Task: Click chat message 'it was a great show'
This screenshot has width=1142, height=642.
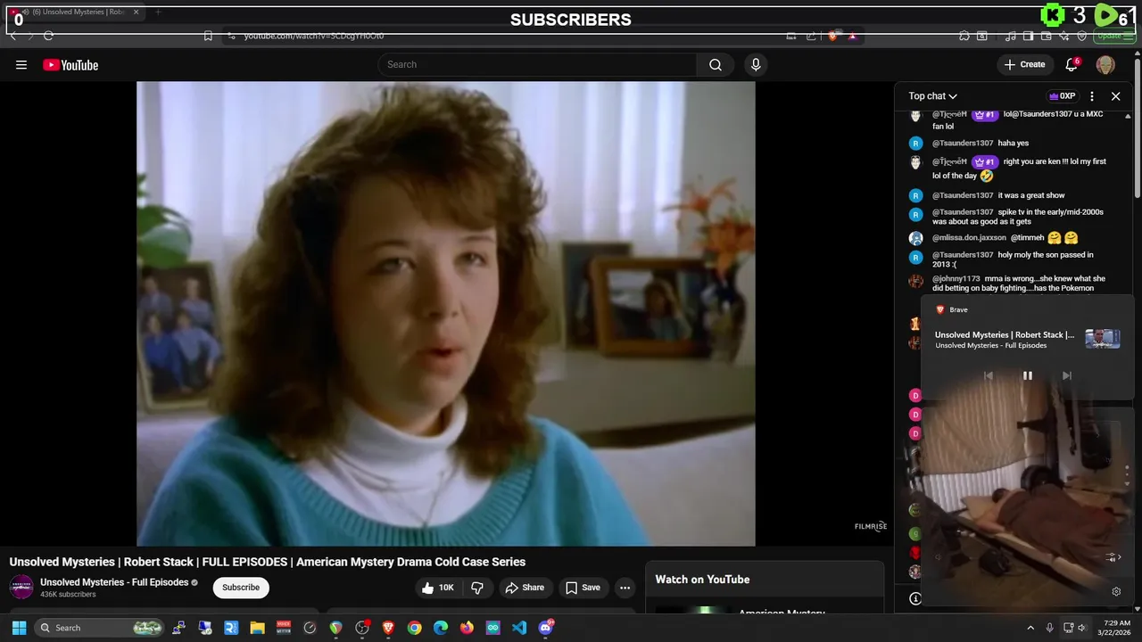Action: [x=1031, y=195]
